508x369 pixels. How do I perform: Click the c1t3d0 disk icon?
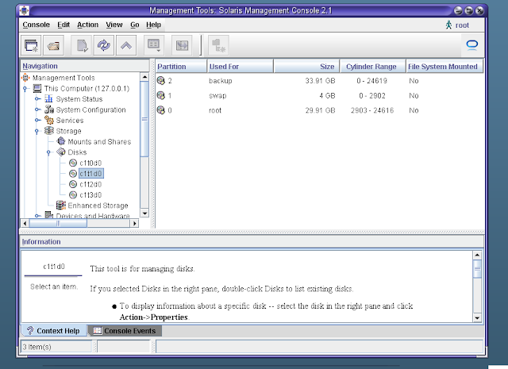(73, 195)
